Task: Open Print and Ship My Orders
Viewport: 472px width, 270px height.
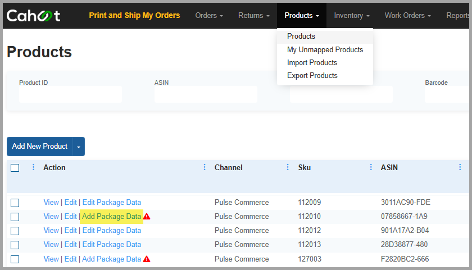Action: [134, 15]
